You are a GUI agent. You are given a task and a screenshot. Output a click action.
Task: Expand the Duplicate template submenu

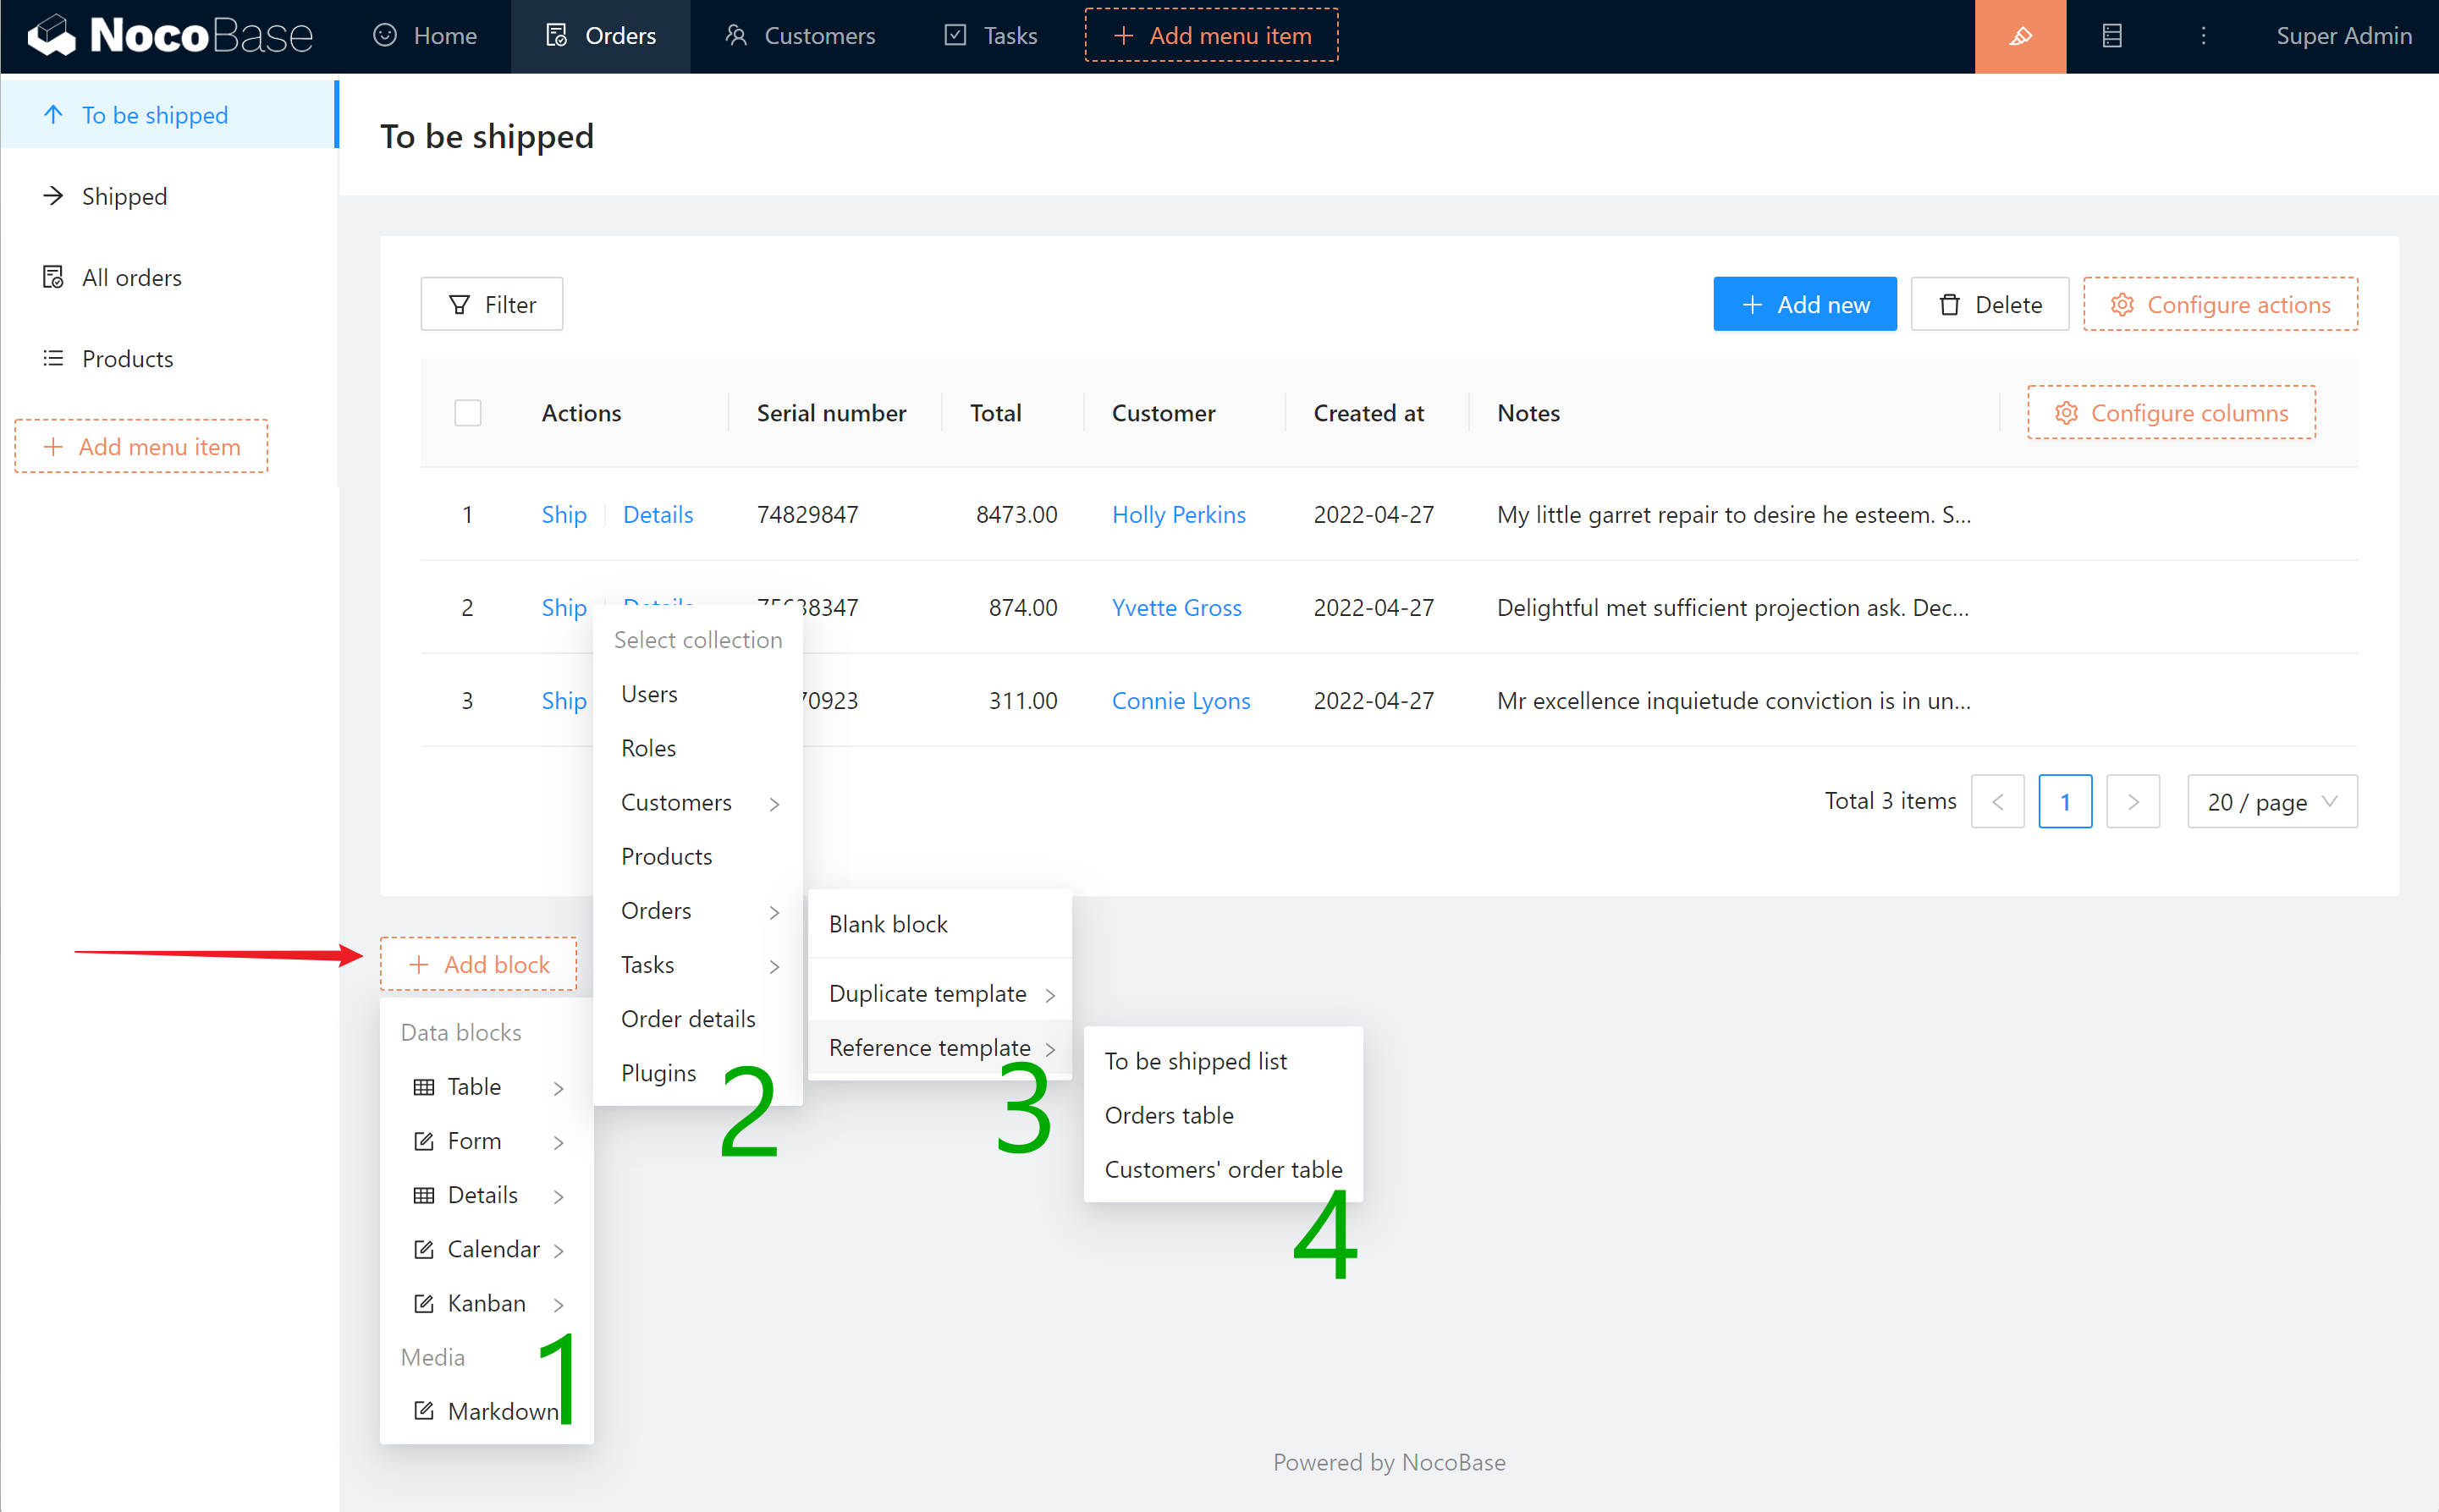click(x=940, y=993)
